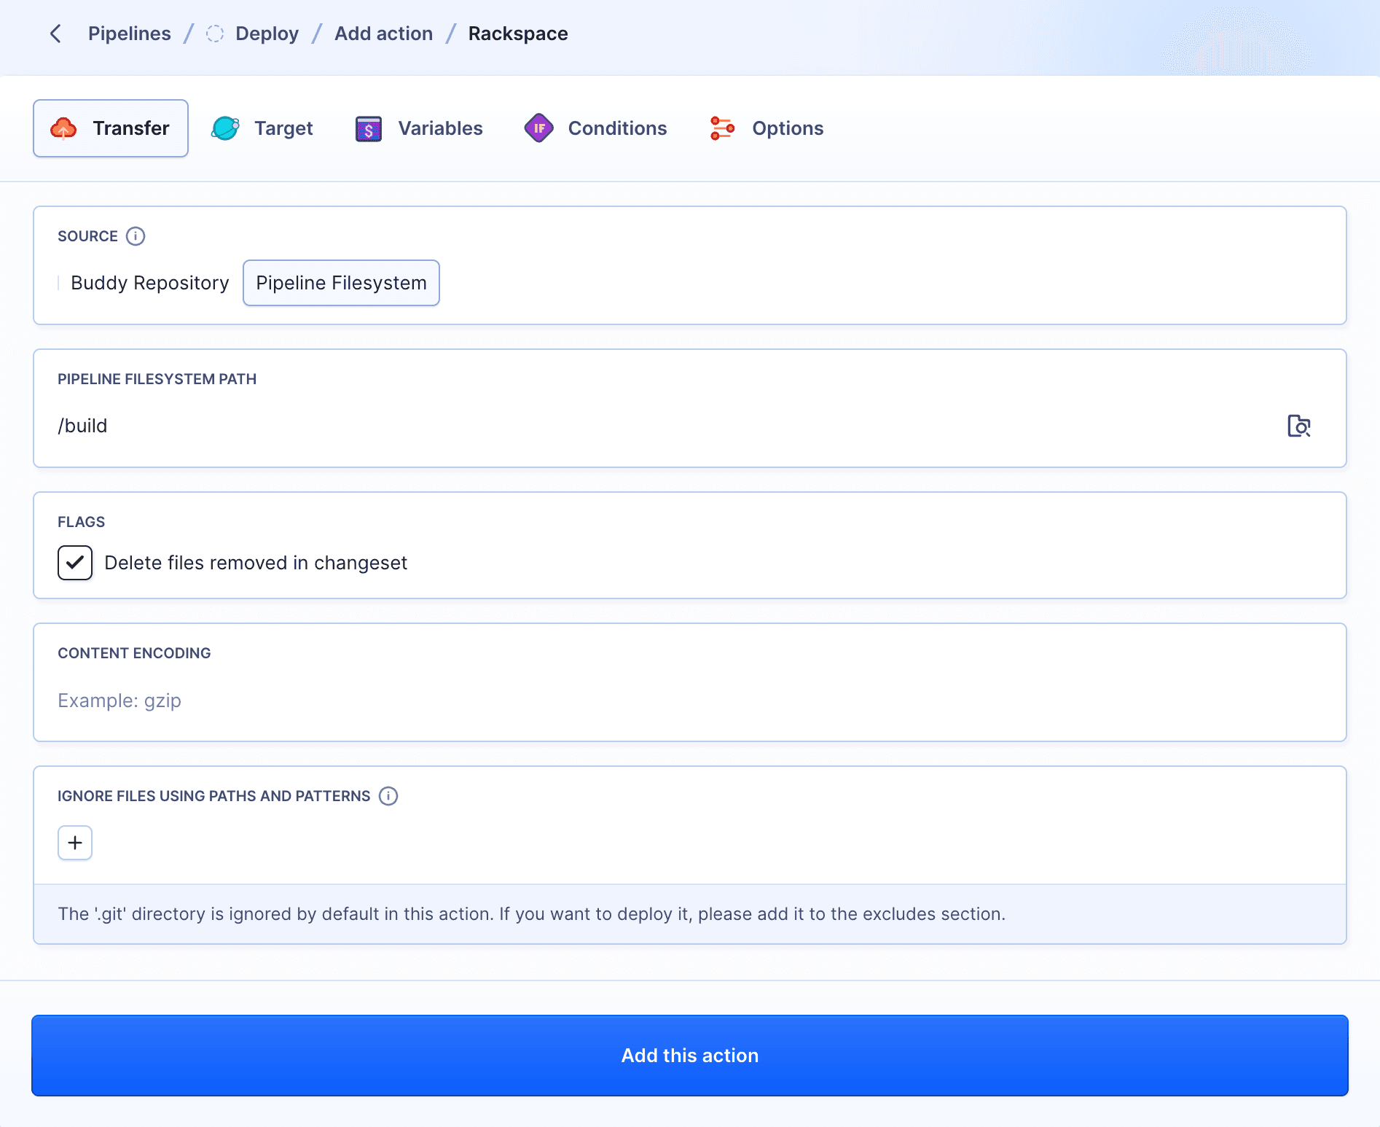Select Buddy Repository as source
1380x1127 pixels.
(x=149, y=283)
